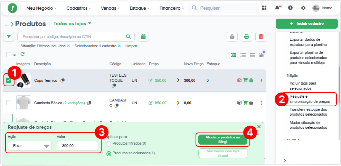
Task: Click the calendar date filter icon
Action: click(143, 37)
